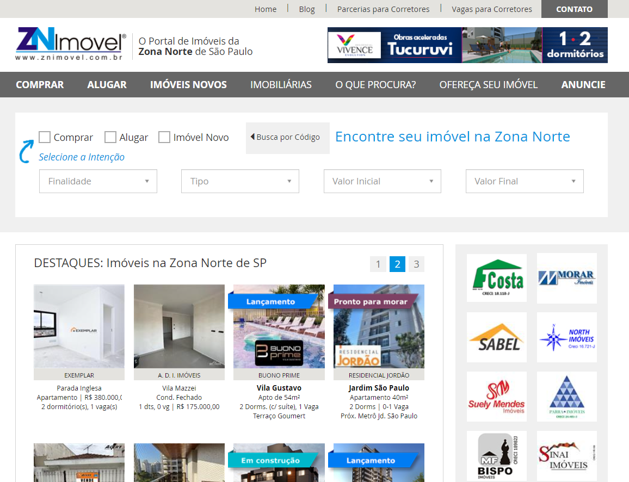Image resolution: width=629 pixels, height=482 pixels.
Task: Click the EXEMPLAR agency label
Action: (x=79, y=375)
